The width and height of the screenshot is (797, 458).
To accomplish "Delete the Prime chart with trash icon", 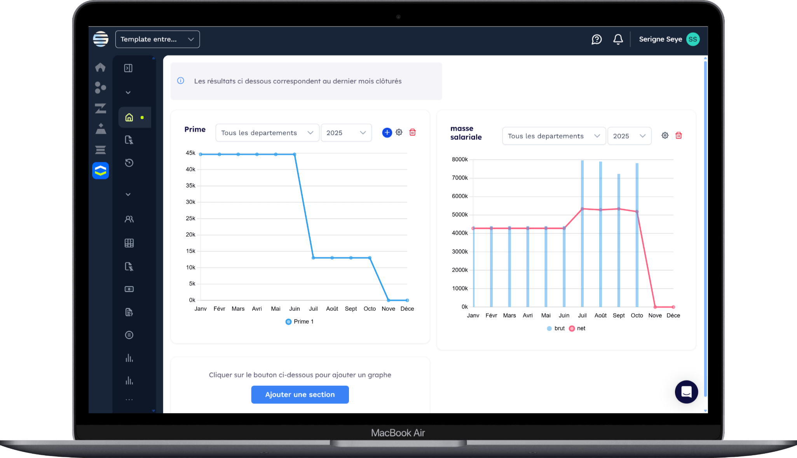I will pos(413,132).
